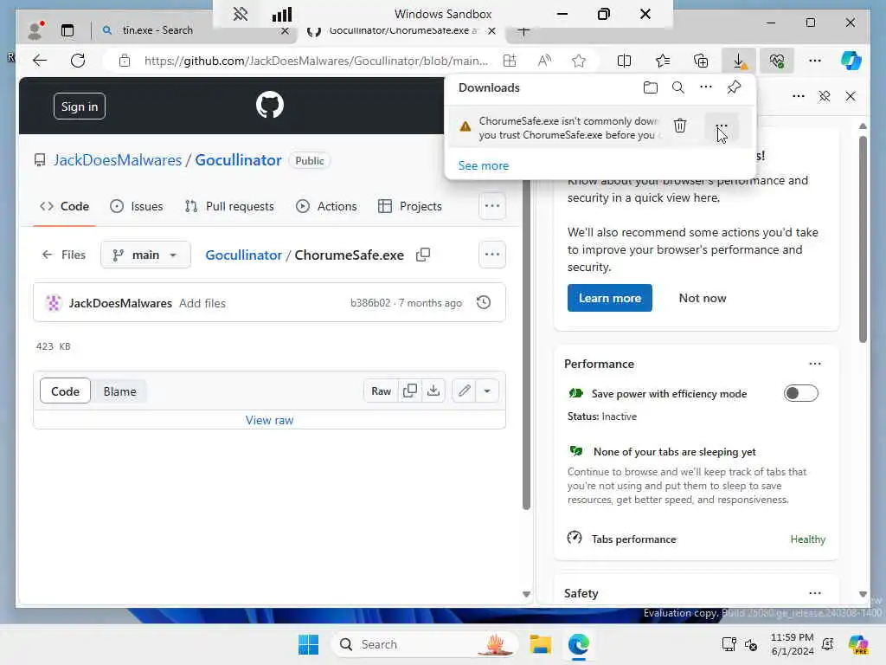886x665 pixels.
Task: Open the Pull requests tab
Action: [229, 206]
